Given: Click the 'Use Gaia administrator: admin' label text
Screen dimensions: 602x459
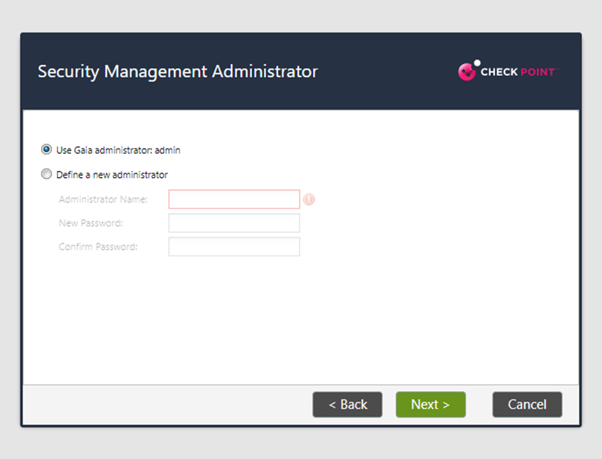Looking at the screenshot, I should pos(118,151).
